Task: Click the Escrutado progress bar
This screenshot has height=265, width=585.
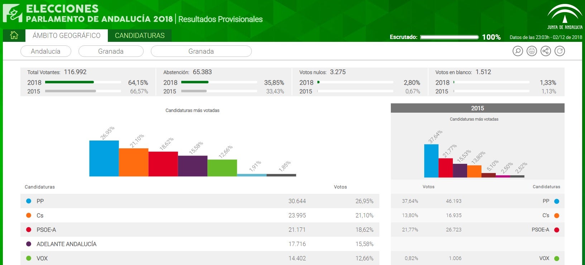Action: pos(449,37)
